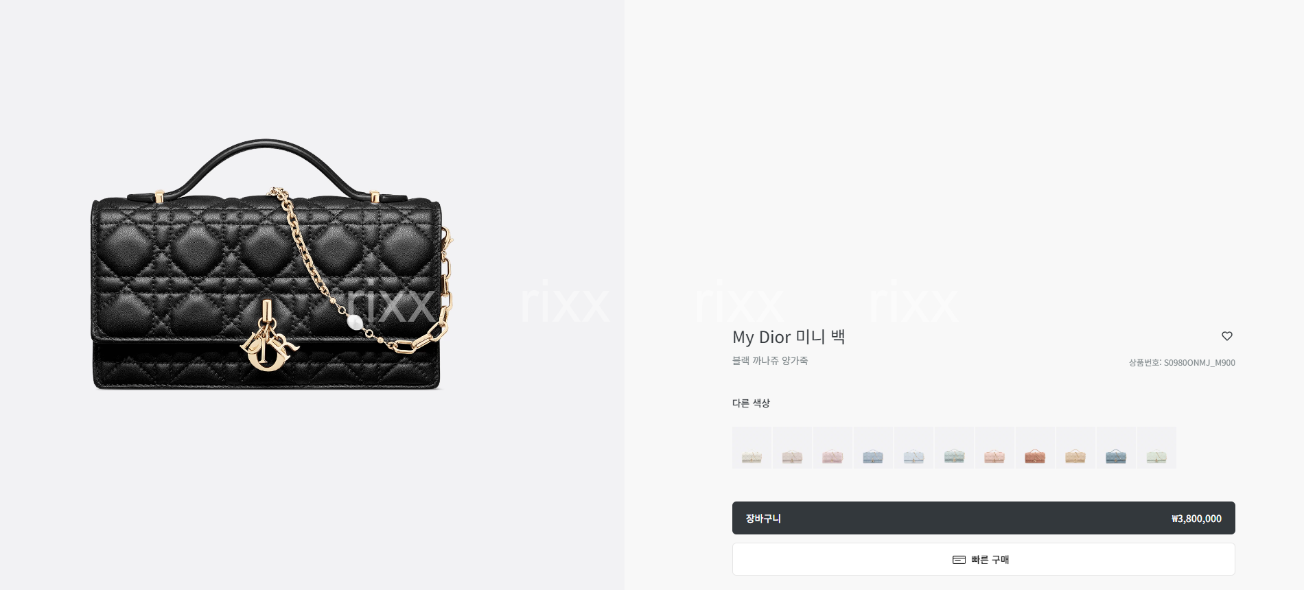Viewport: 1304px width, 590px height.
Task: Pick the sage green-blue bag variant
Action: [x=954, y=448]
